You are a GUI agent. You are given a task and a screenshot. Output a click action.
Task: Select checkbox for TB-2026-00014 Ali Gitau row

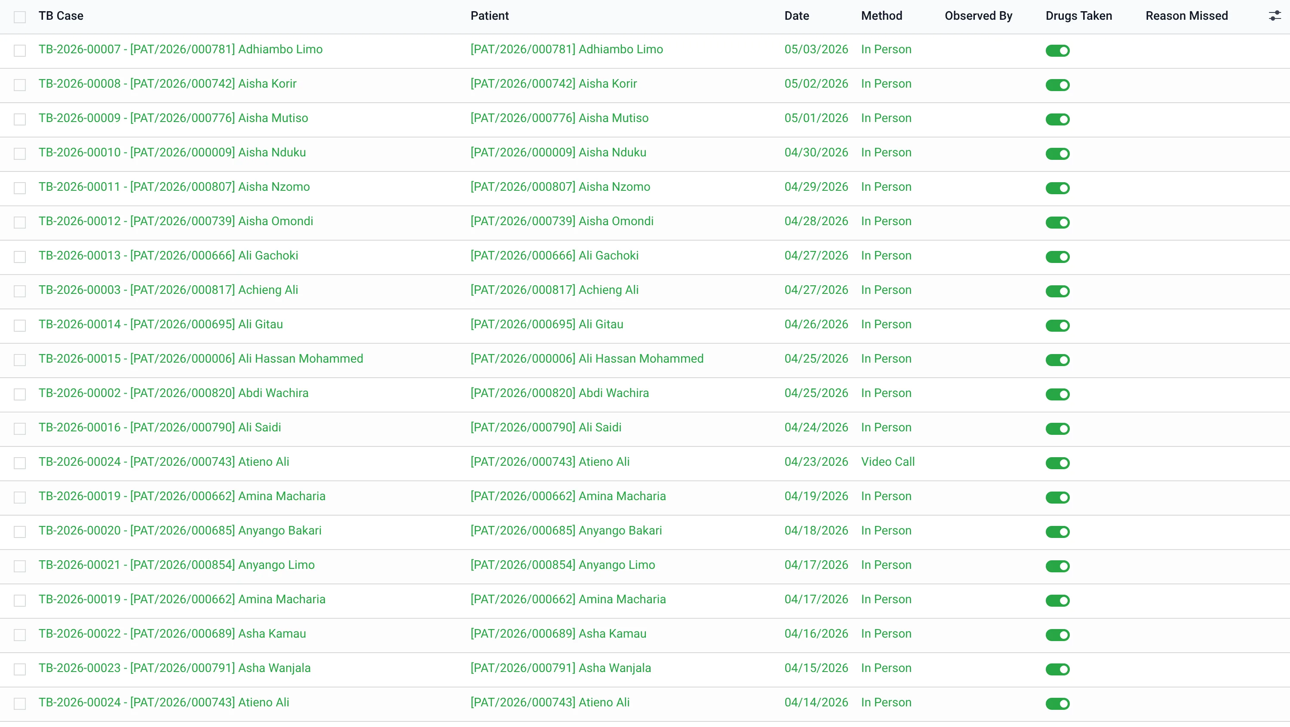tap(19, 326)
